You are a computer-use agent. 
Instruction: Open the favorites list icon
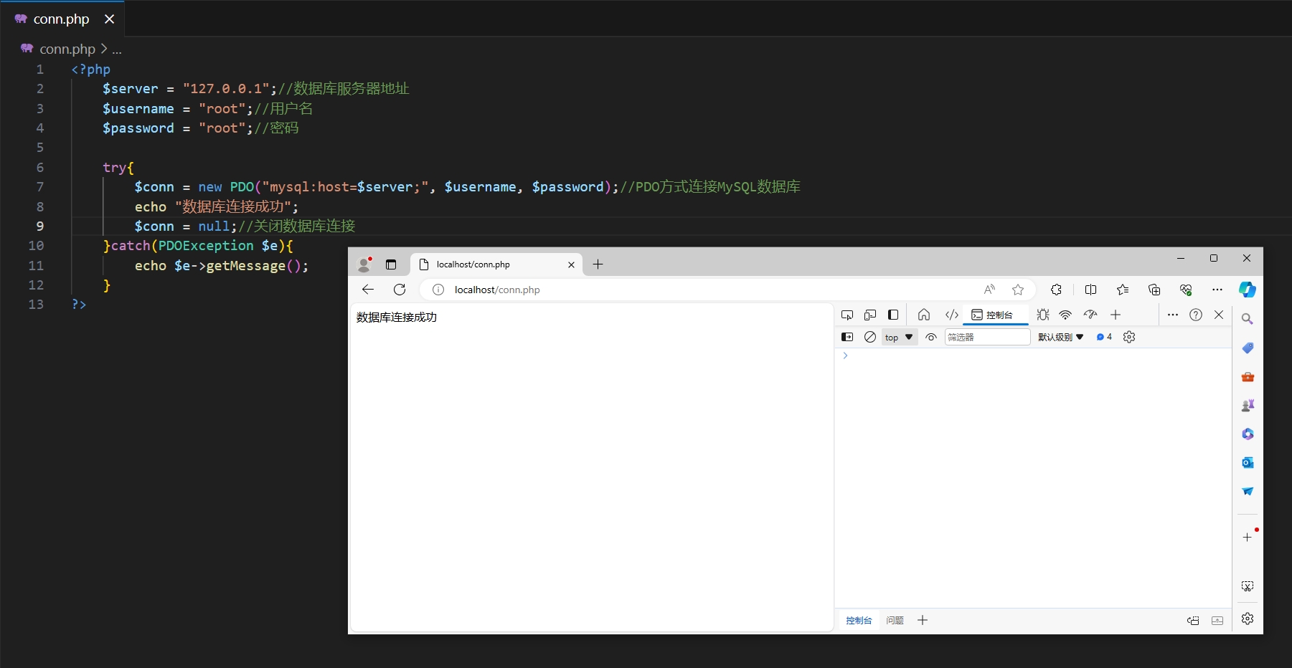1123,290
